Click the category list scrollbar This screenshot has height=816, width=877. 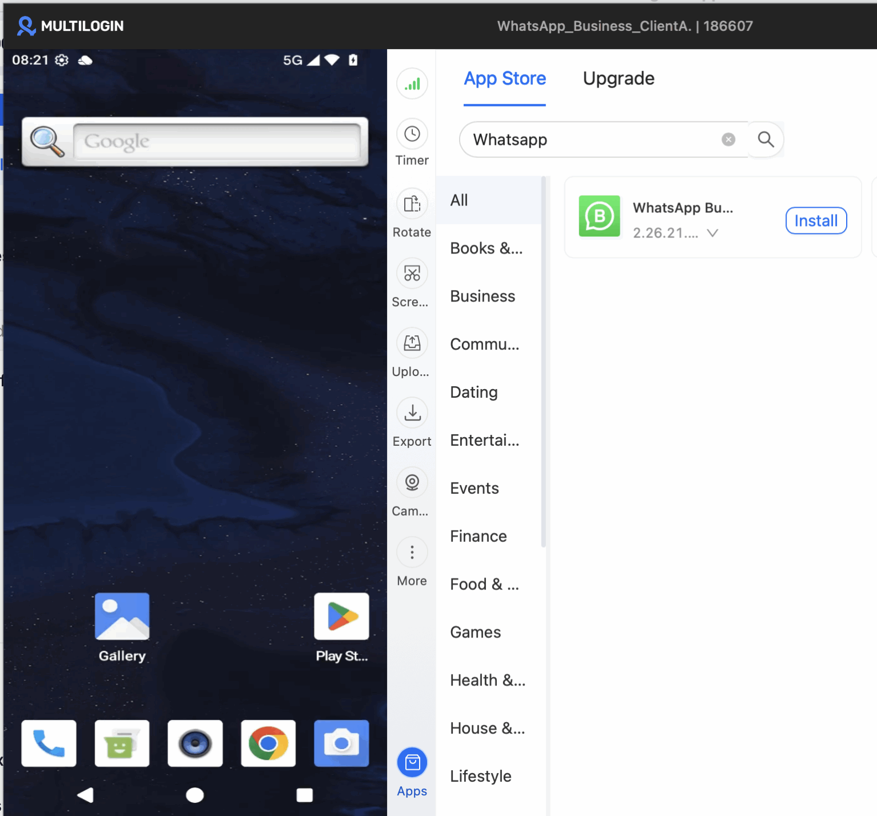543,362
